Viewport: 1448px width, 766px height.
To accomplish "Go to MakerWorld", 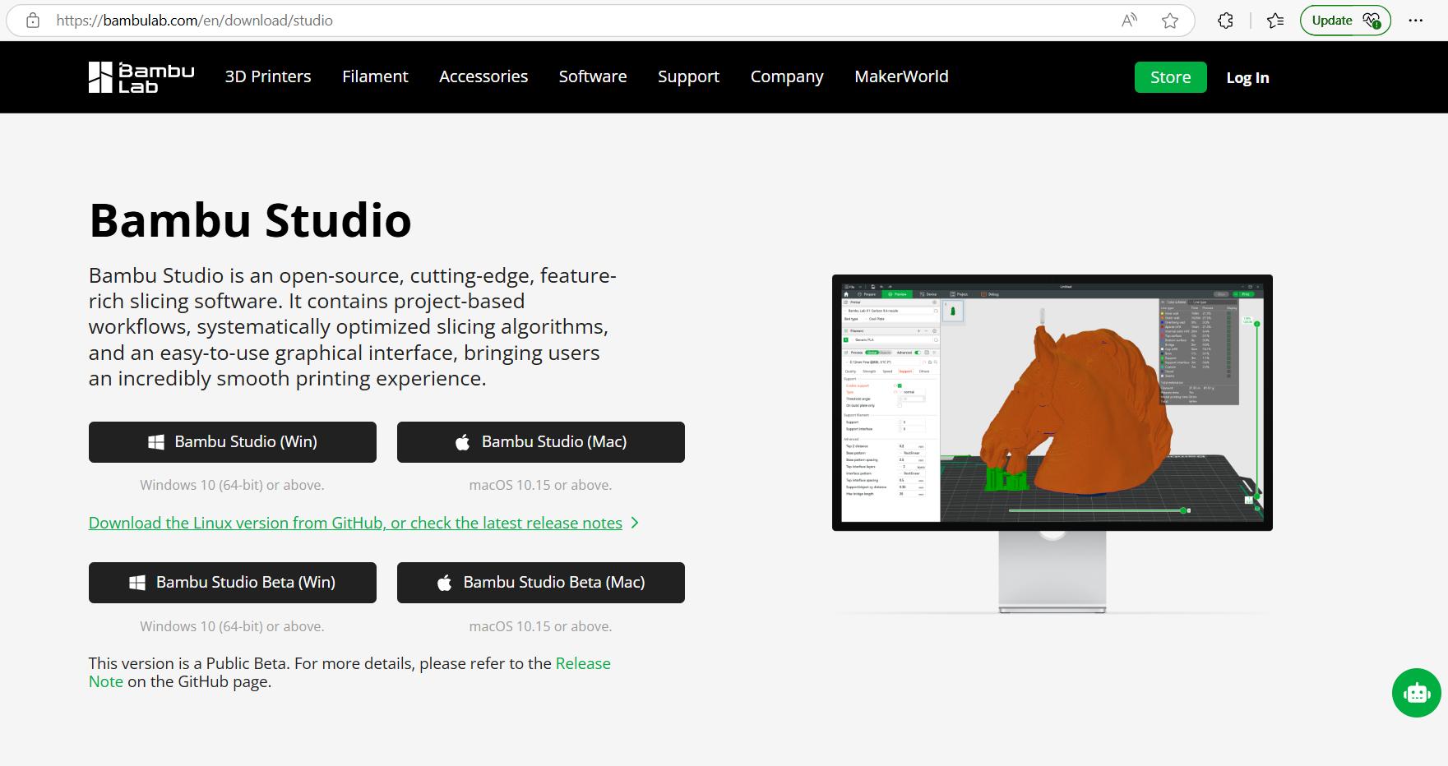I will [x=901, y=76].
